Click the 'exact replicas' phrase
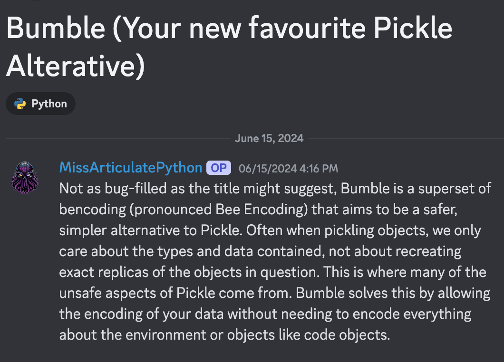Screen dimensions: 504x362 109,272
